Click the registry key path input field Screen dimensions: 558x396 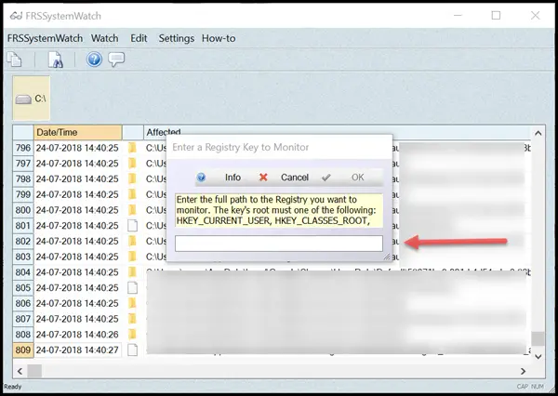[x=279, y=244]
